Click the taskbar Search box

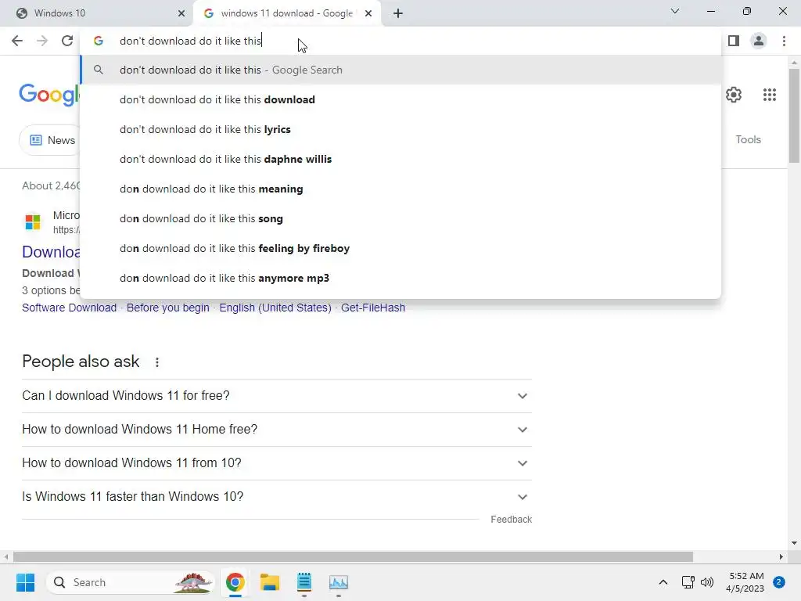131,582
